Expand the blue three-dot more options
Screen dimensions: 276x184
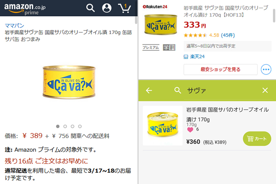[x=266, y=69]
